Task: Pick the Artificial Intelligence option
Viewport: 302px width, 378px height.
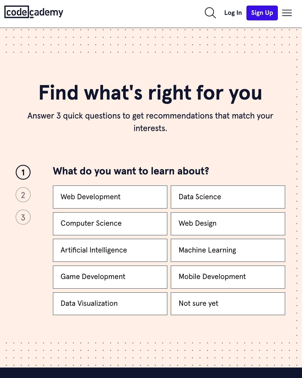Action: [x=110, y=250]
